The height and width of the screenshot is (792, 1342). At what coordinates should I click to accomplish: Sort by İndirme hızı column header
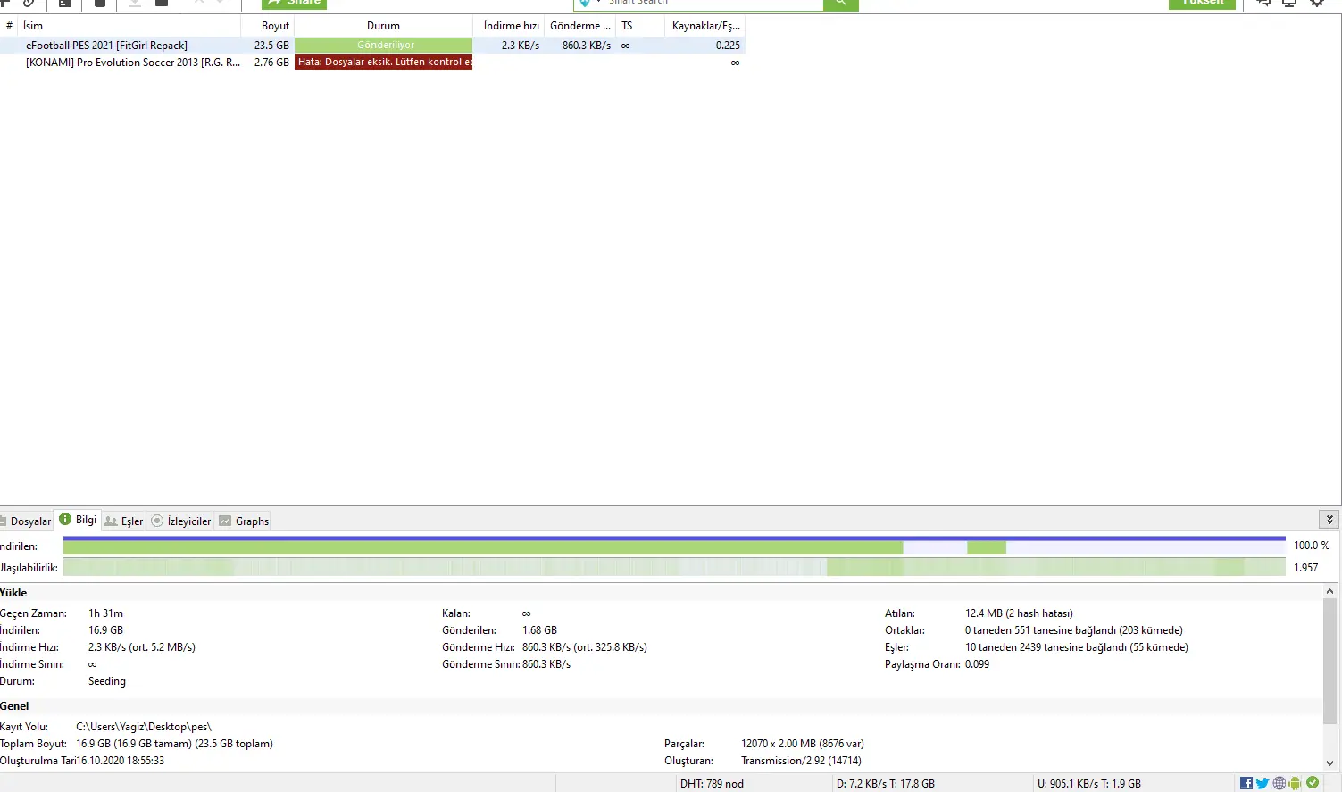point(510,26)
